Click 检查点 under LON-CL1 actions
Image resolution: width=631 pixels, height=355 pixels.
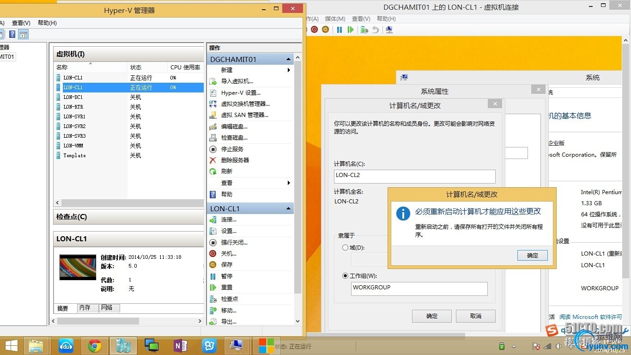[x=230, y=299]
